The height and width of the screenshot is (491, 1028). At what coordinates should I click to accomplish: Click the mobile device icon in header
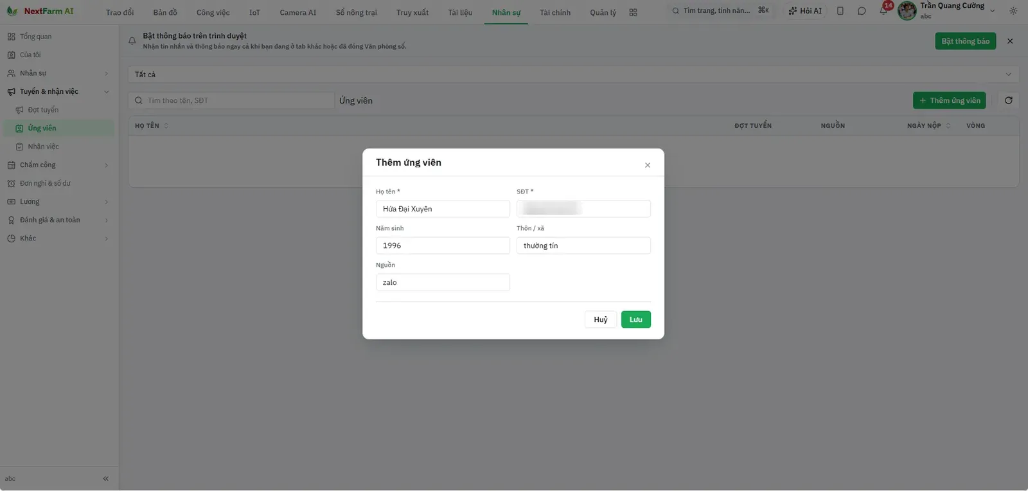pyautogui.click(x=840, y=11)
